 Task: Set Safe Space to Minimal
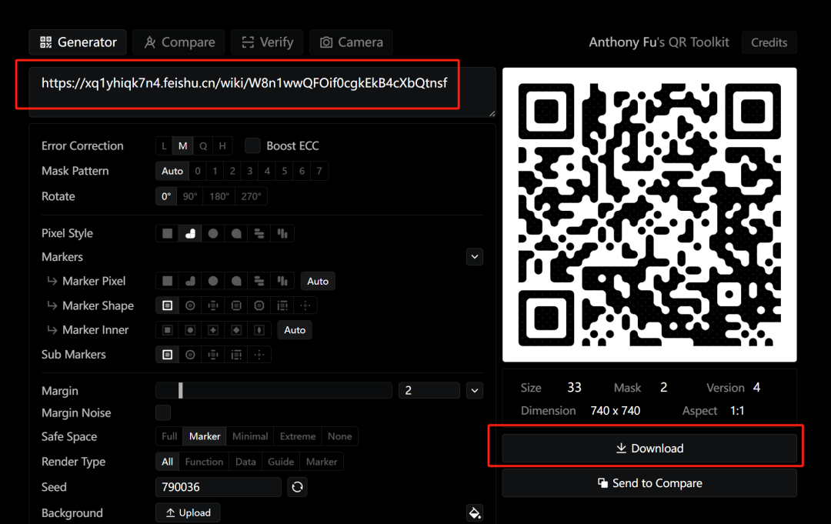click(249, 436)
